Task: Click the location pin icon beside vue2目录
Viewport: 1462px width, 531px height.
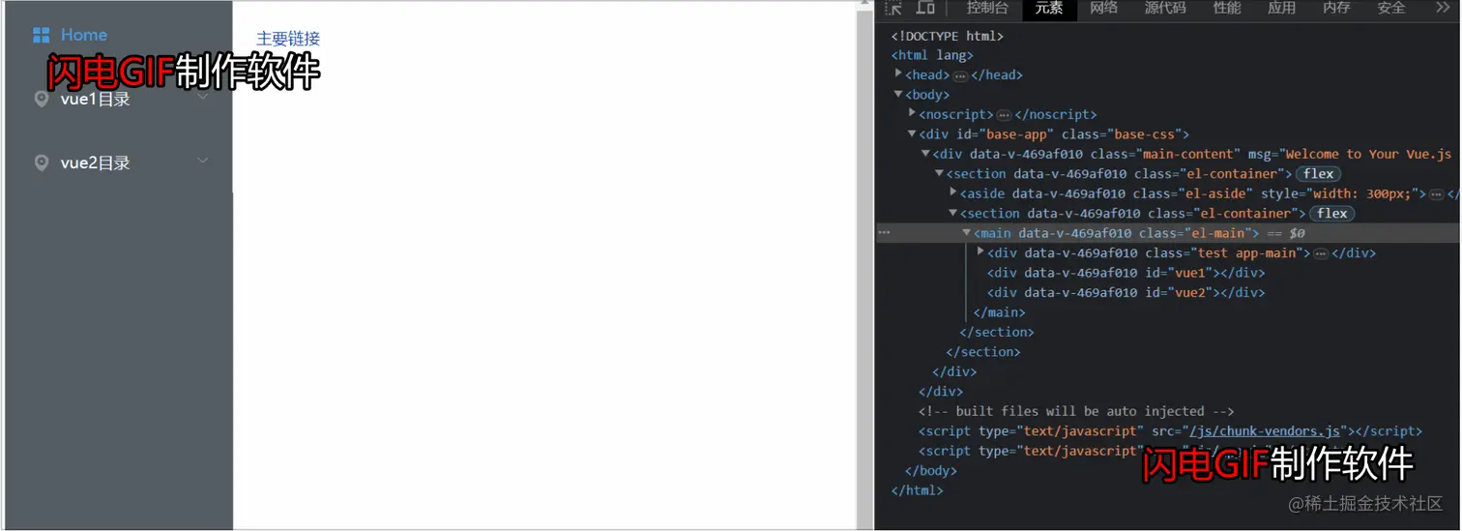Action: coord(41,162)
